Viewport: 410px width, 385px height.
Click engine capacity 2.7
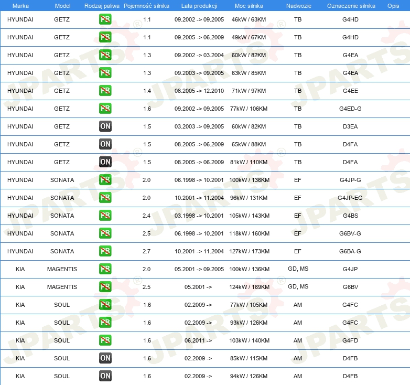[146, 251]
